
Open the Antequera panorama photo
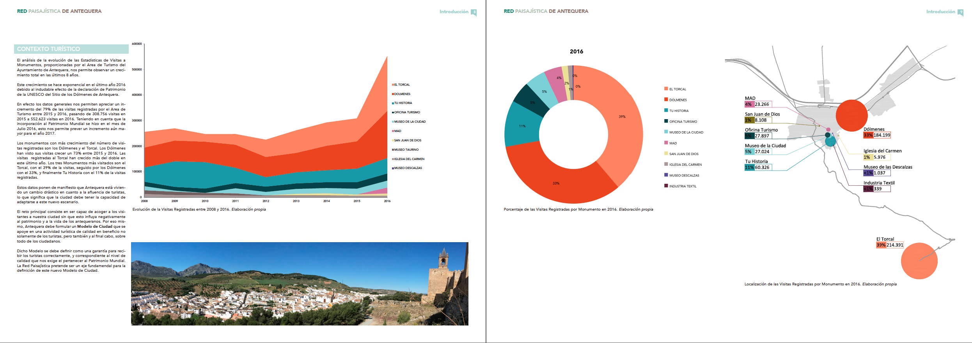pyautogui.click(x=300, y=284)
